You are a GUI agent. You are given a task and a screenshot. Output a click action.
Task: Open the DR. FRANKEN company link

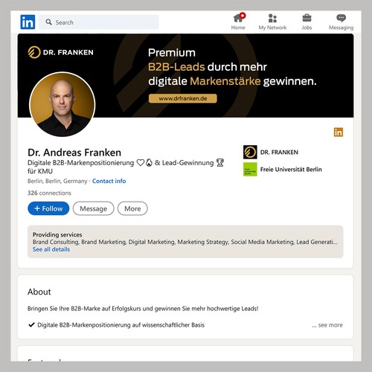tap(279, 152)
